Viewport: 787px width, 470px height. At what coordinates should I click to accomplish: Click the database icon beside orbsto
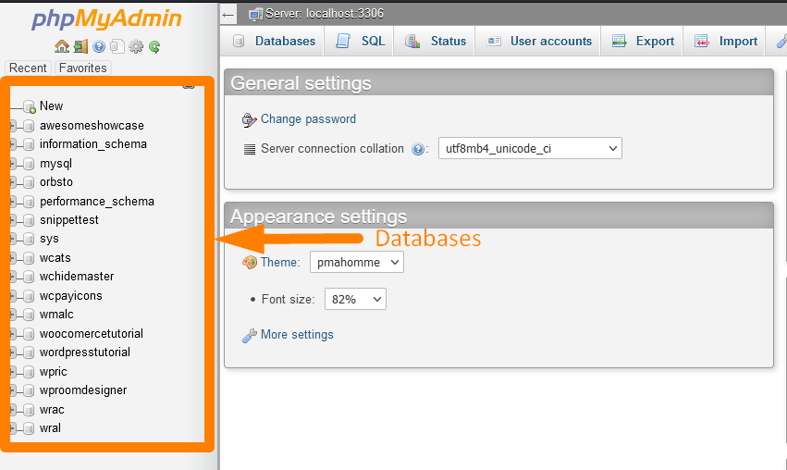(x=29, y=182)
